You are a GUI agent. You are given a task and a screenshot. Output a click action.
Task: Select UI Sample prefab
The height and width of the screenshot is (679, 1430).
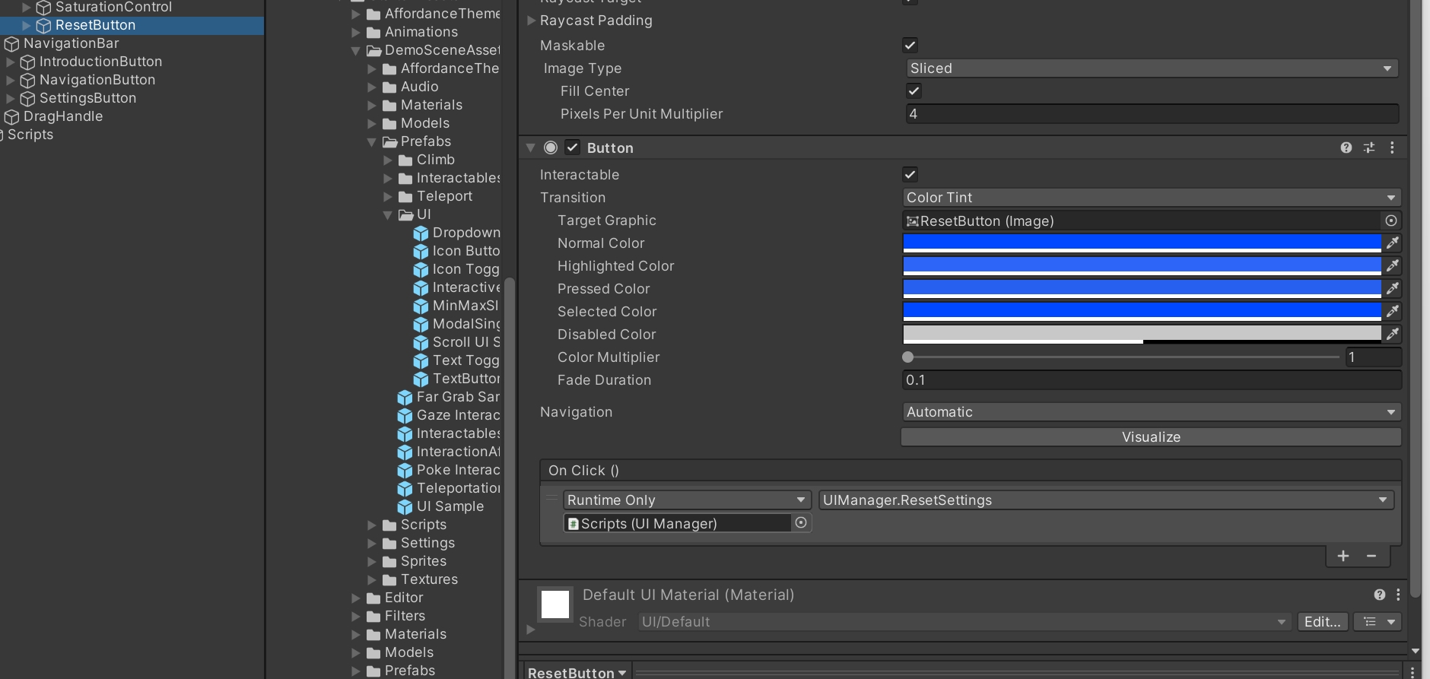(x=440, y=506)
